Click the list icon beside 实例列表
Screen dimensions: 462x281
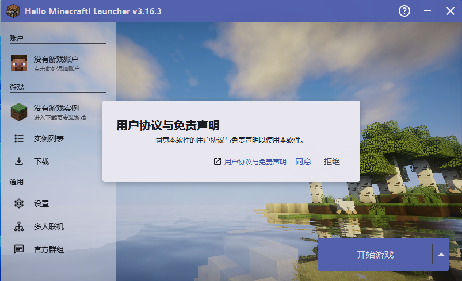pyautogui.click(x=19, y=138)
